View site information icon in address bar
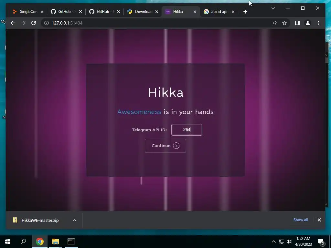The width and height of the screenshot is (331, 248). [x=47, y=23]
